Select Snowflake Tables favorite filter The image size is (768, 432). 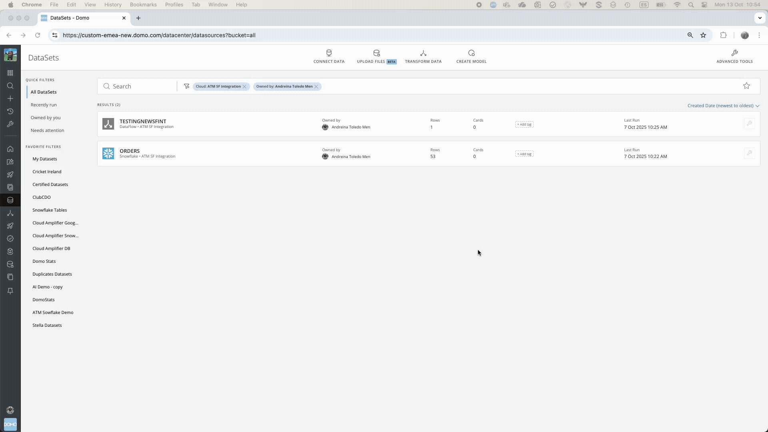50,210
